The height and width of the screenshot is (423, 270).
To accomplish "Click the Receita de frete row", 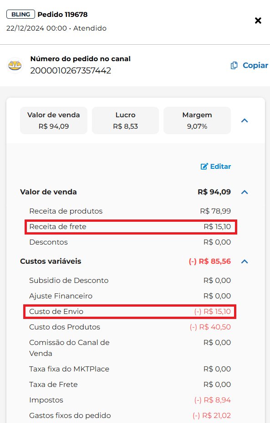I will tap(131, 227).
